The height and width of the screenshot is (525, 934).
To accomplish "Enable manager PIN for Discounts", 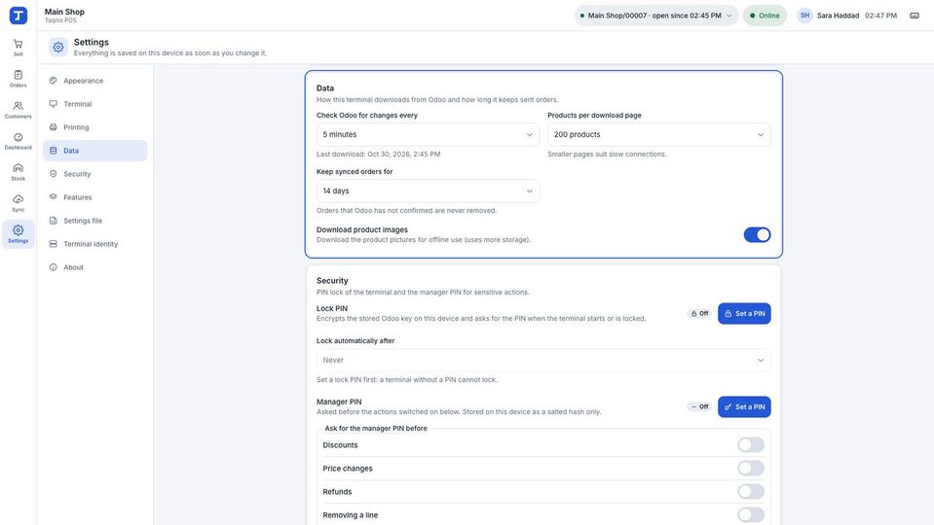I will pos(751,444).
